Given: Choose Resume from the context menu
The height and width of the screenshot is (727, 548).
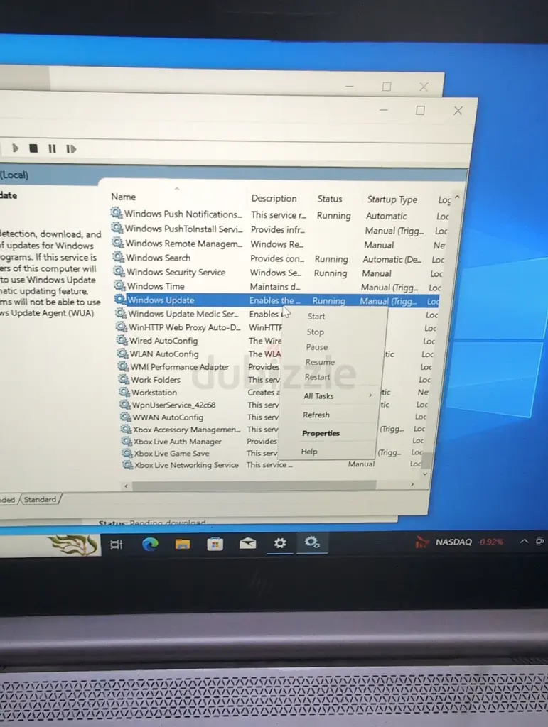Looking at the screenshot, I should click(320, 361).
